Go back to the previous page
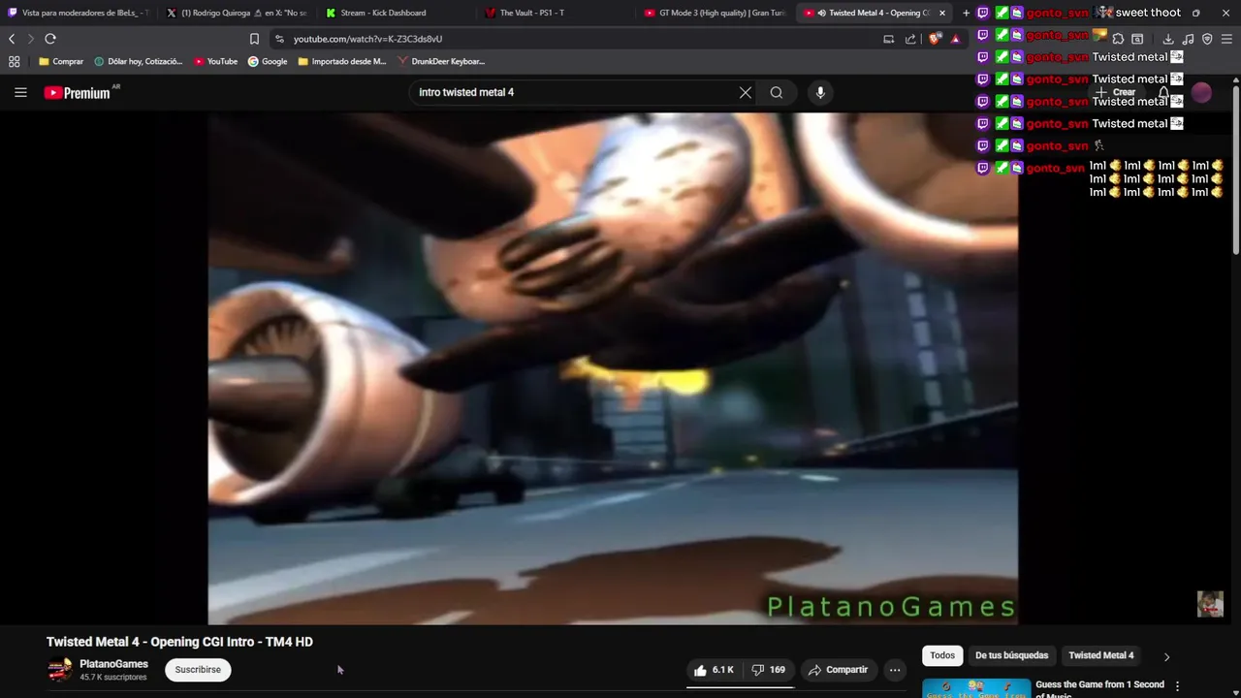The height and width of the screenshot is (698, 1241). (12, 39)
